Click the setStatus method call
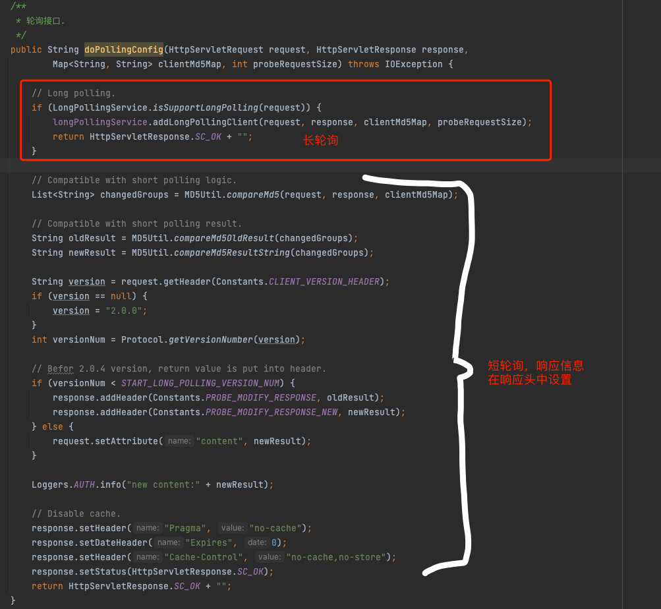 pyautogui.click(x=102, y=572)
